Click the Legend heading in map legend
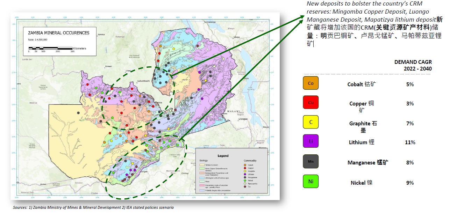Image resolution: width=450 pixels, height=213 pixels. click(223, 156)
